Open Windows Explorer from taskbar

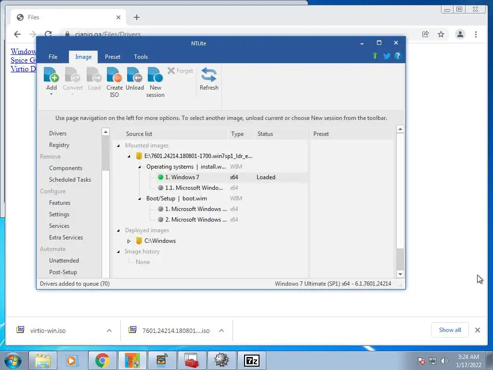click(43, 360)
